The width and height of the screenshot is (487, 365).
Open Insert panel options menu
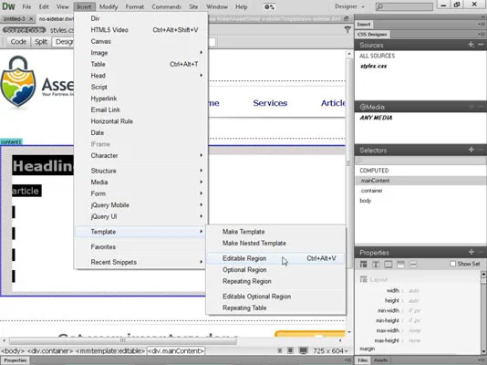click(482, 25)
